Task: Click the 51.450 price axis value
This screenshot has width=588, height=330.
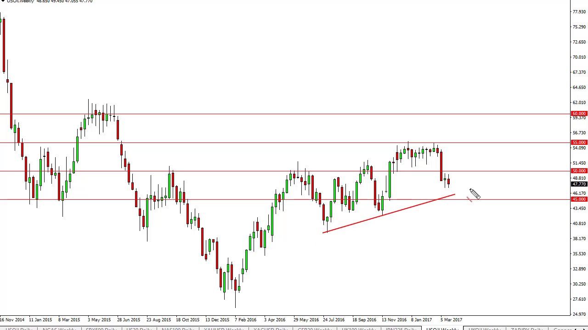Action: (x=579, y=163)
